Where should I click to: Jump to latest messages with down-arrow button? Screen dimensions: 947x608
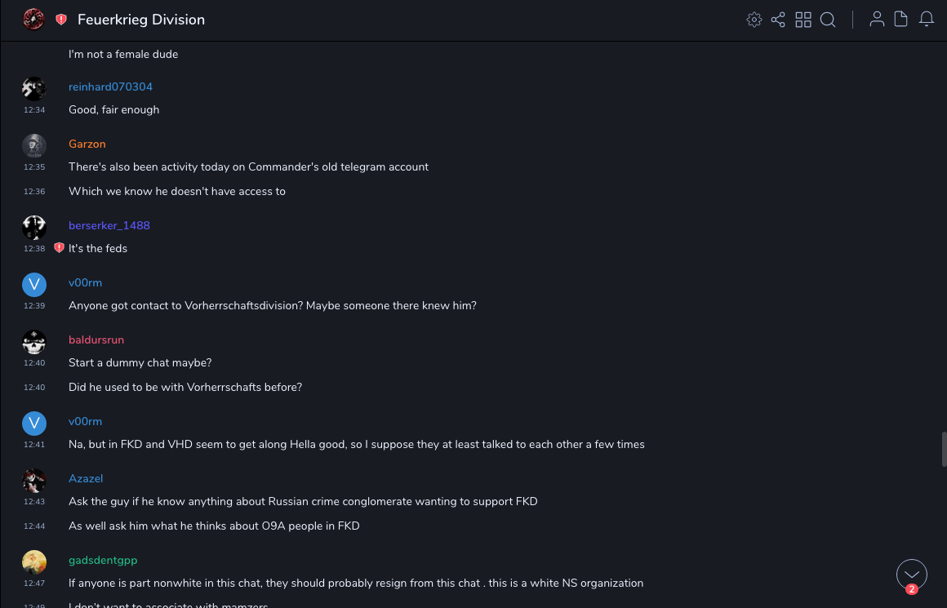pyautogui.click(x=911, y=575)
